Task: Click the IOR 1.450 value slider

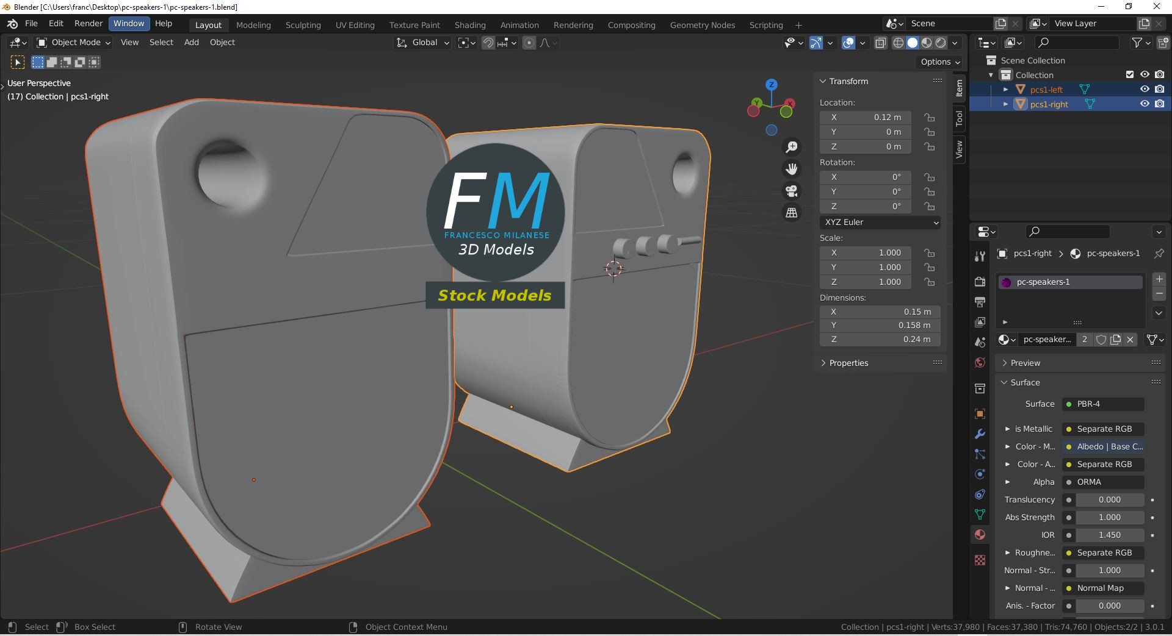Action: click(1110, 535)
